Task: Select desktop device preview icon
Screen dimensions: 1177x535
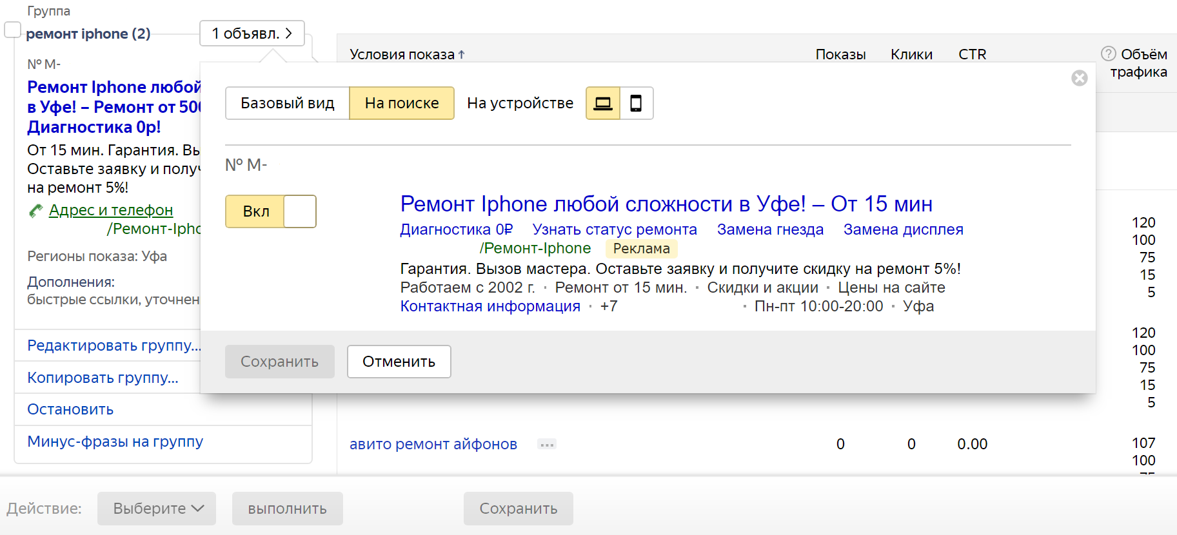Action: (602, 103)
